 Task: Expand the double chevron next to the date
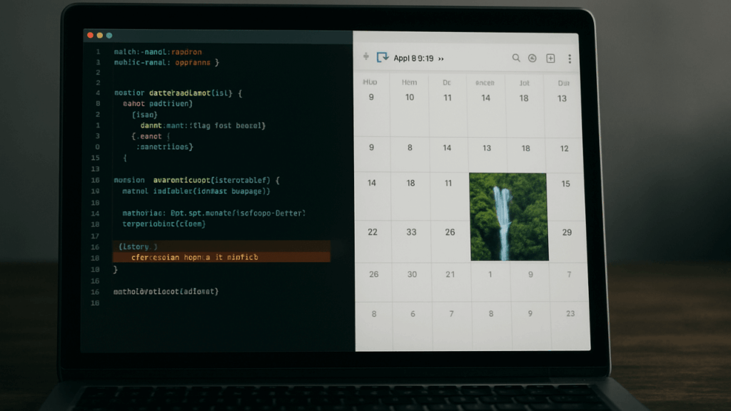(441, 59)
